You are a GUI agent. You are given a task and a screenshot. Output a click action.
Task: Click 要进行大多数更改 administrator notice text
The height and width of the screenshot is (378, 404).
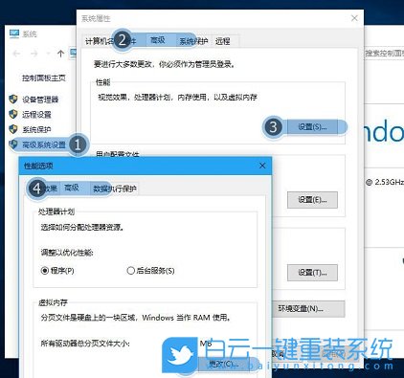[x=165, y=64]
